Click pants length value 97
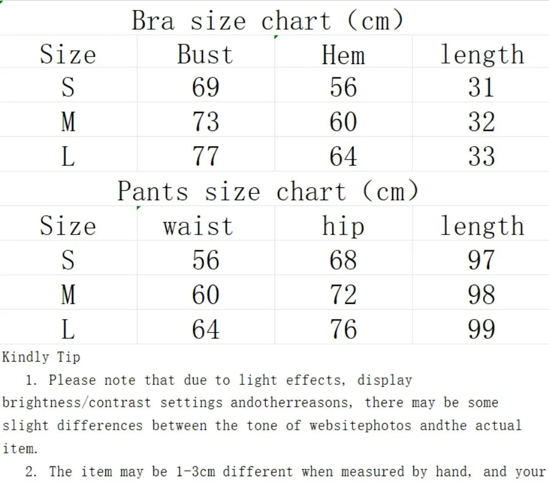Screen dimensions: 549x482 [x=481, y=260]
